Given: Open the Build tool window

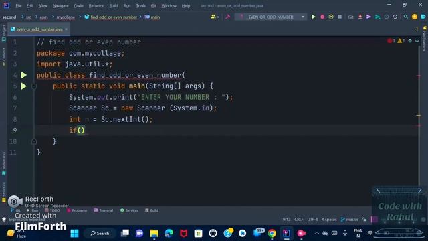Looking at the screenshot, I should 152,210.
